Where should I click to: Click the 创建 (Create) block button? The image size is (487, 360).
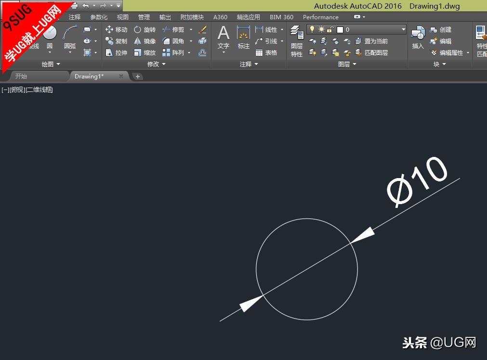(440, 29)
